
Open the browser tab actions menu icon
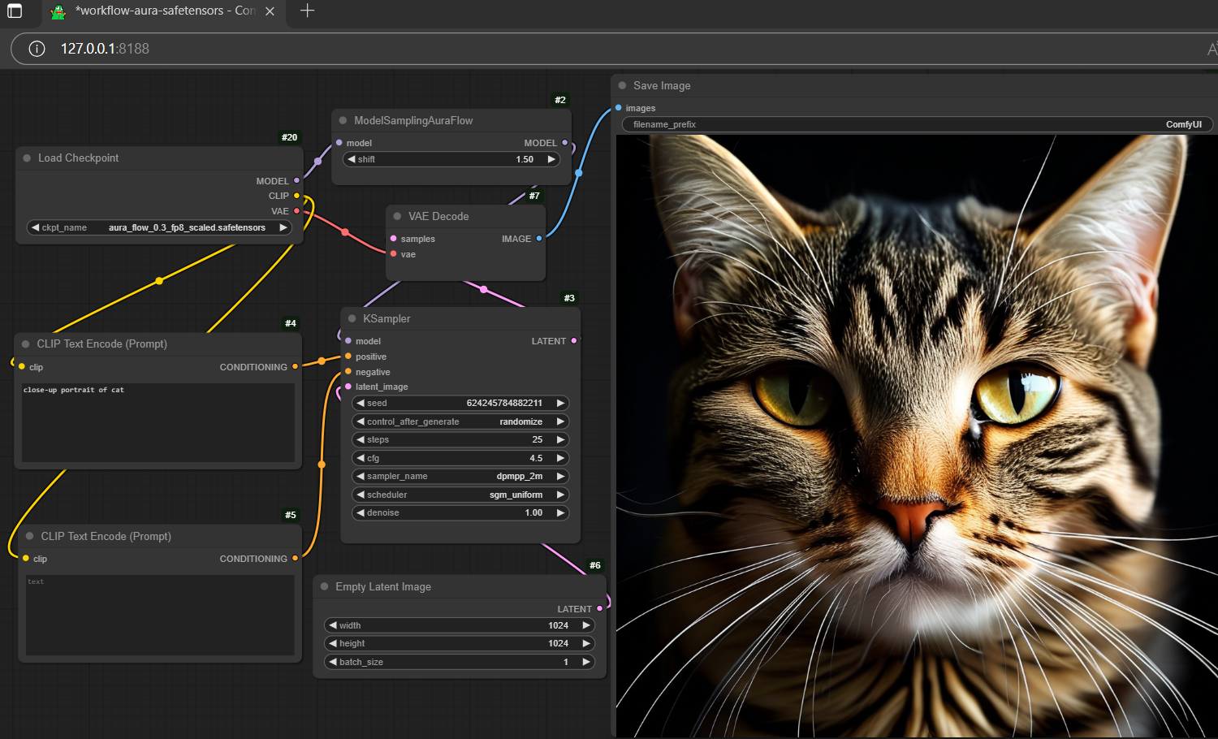(15, 11)
